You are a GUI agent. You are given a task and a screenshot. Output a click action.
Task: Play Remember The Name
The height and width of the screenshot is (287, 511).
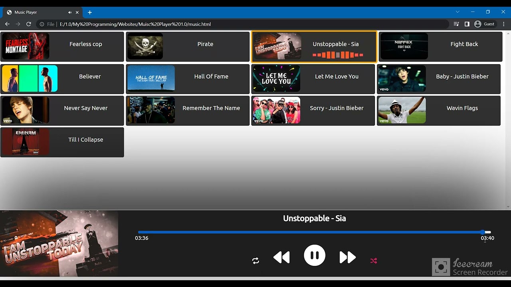coord(188,110)
